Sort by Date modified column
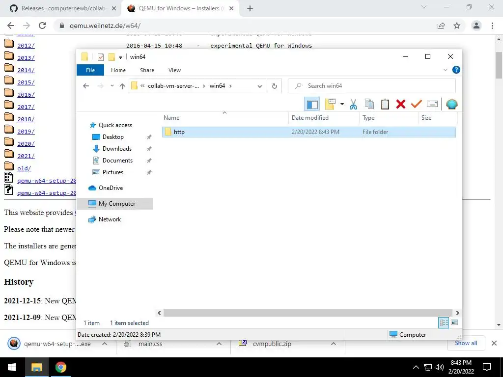This screenshot has height=377, width=503. [x=324, y=118]
